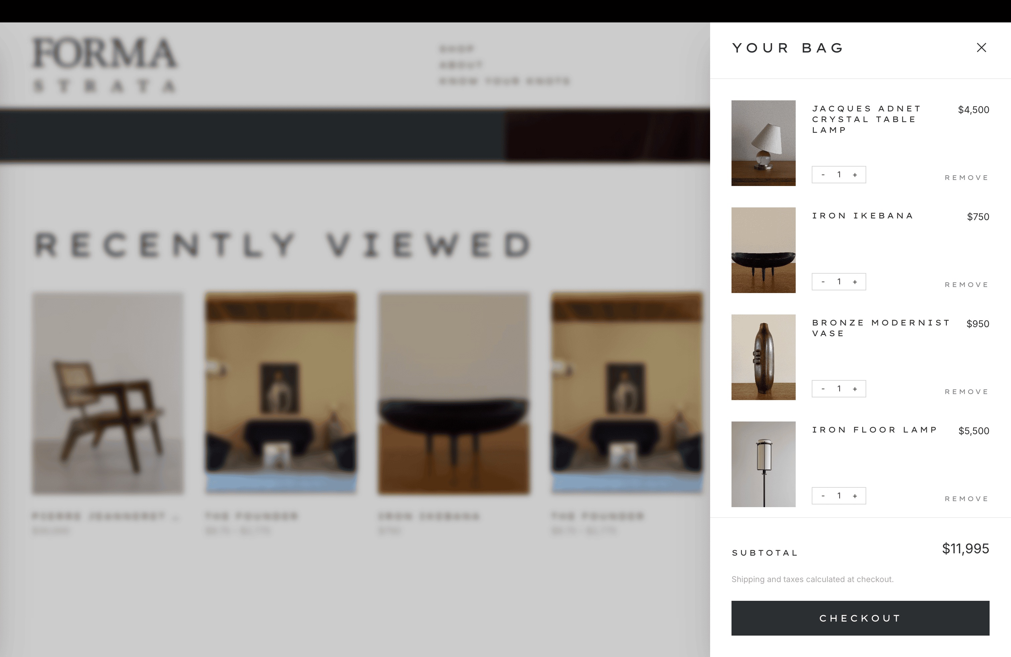Close the Your Bag panel

point(981,48)
